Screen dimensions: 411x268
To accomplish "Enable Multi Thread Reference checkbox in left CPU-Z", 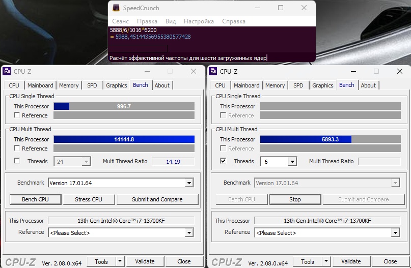I will pos(17,148).
